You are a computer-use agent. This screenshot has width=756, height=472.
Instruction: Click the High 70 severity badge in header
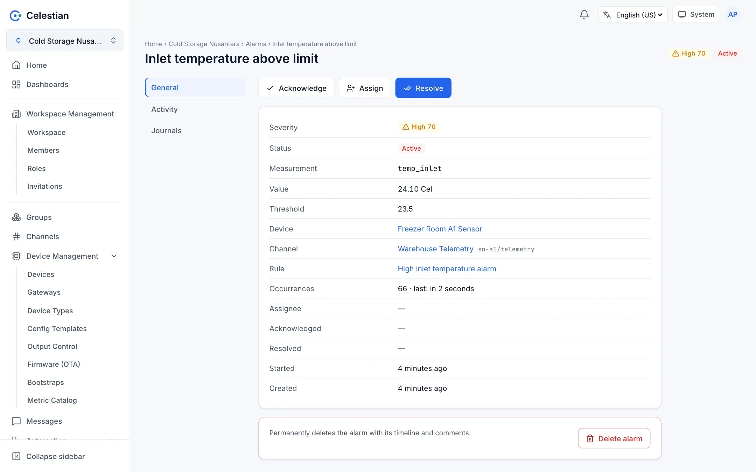688,53
